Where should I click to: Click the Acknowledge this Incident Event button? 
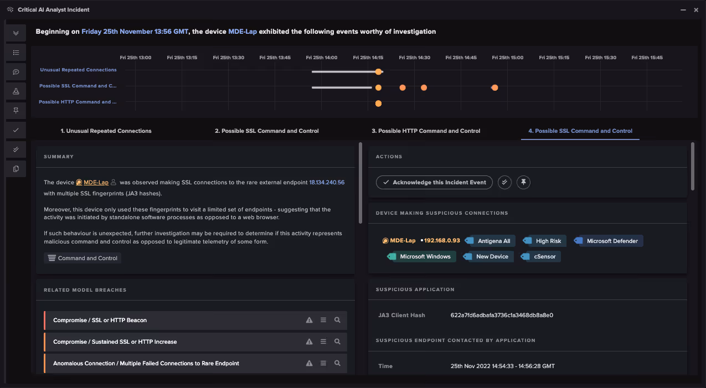pyautogui.click(x=434, y=182)
